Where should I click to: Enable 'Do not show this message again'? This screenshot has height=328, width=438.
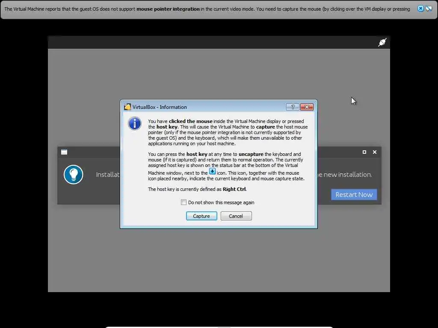pyautogui.click(x=183, y=202)
